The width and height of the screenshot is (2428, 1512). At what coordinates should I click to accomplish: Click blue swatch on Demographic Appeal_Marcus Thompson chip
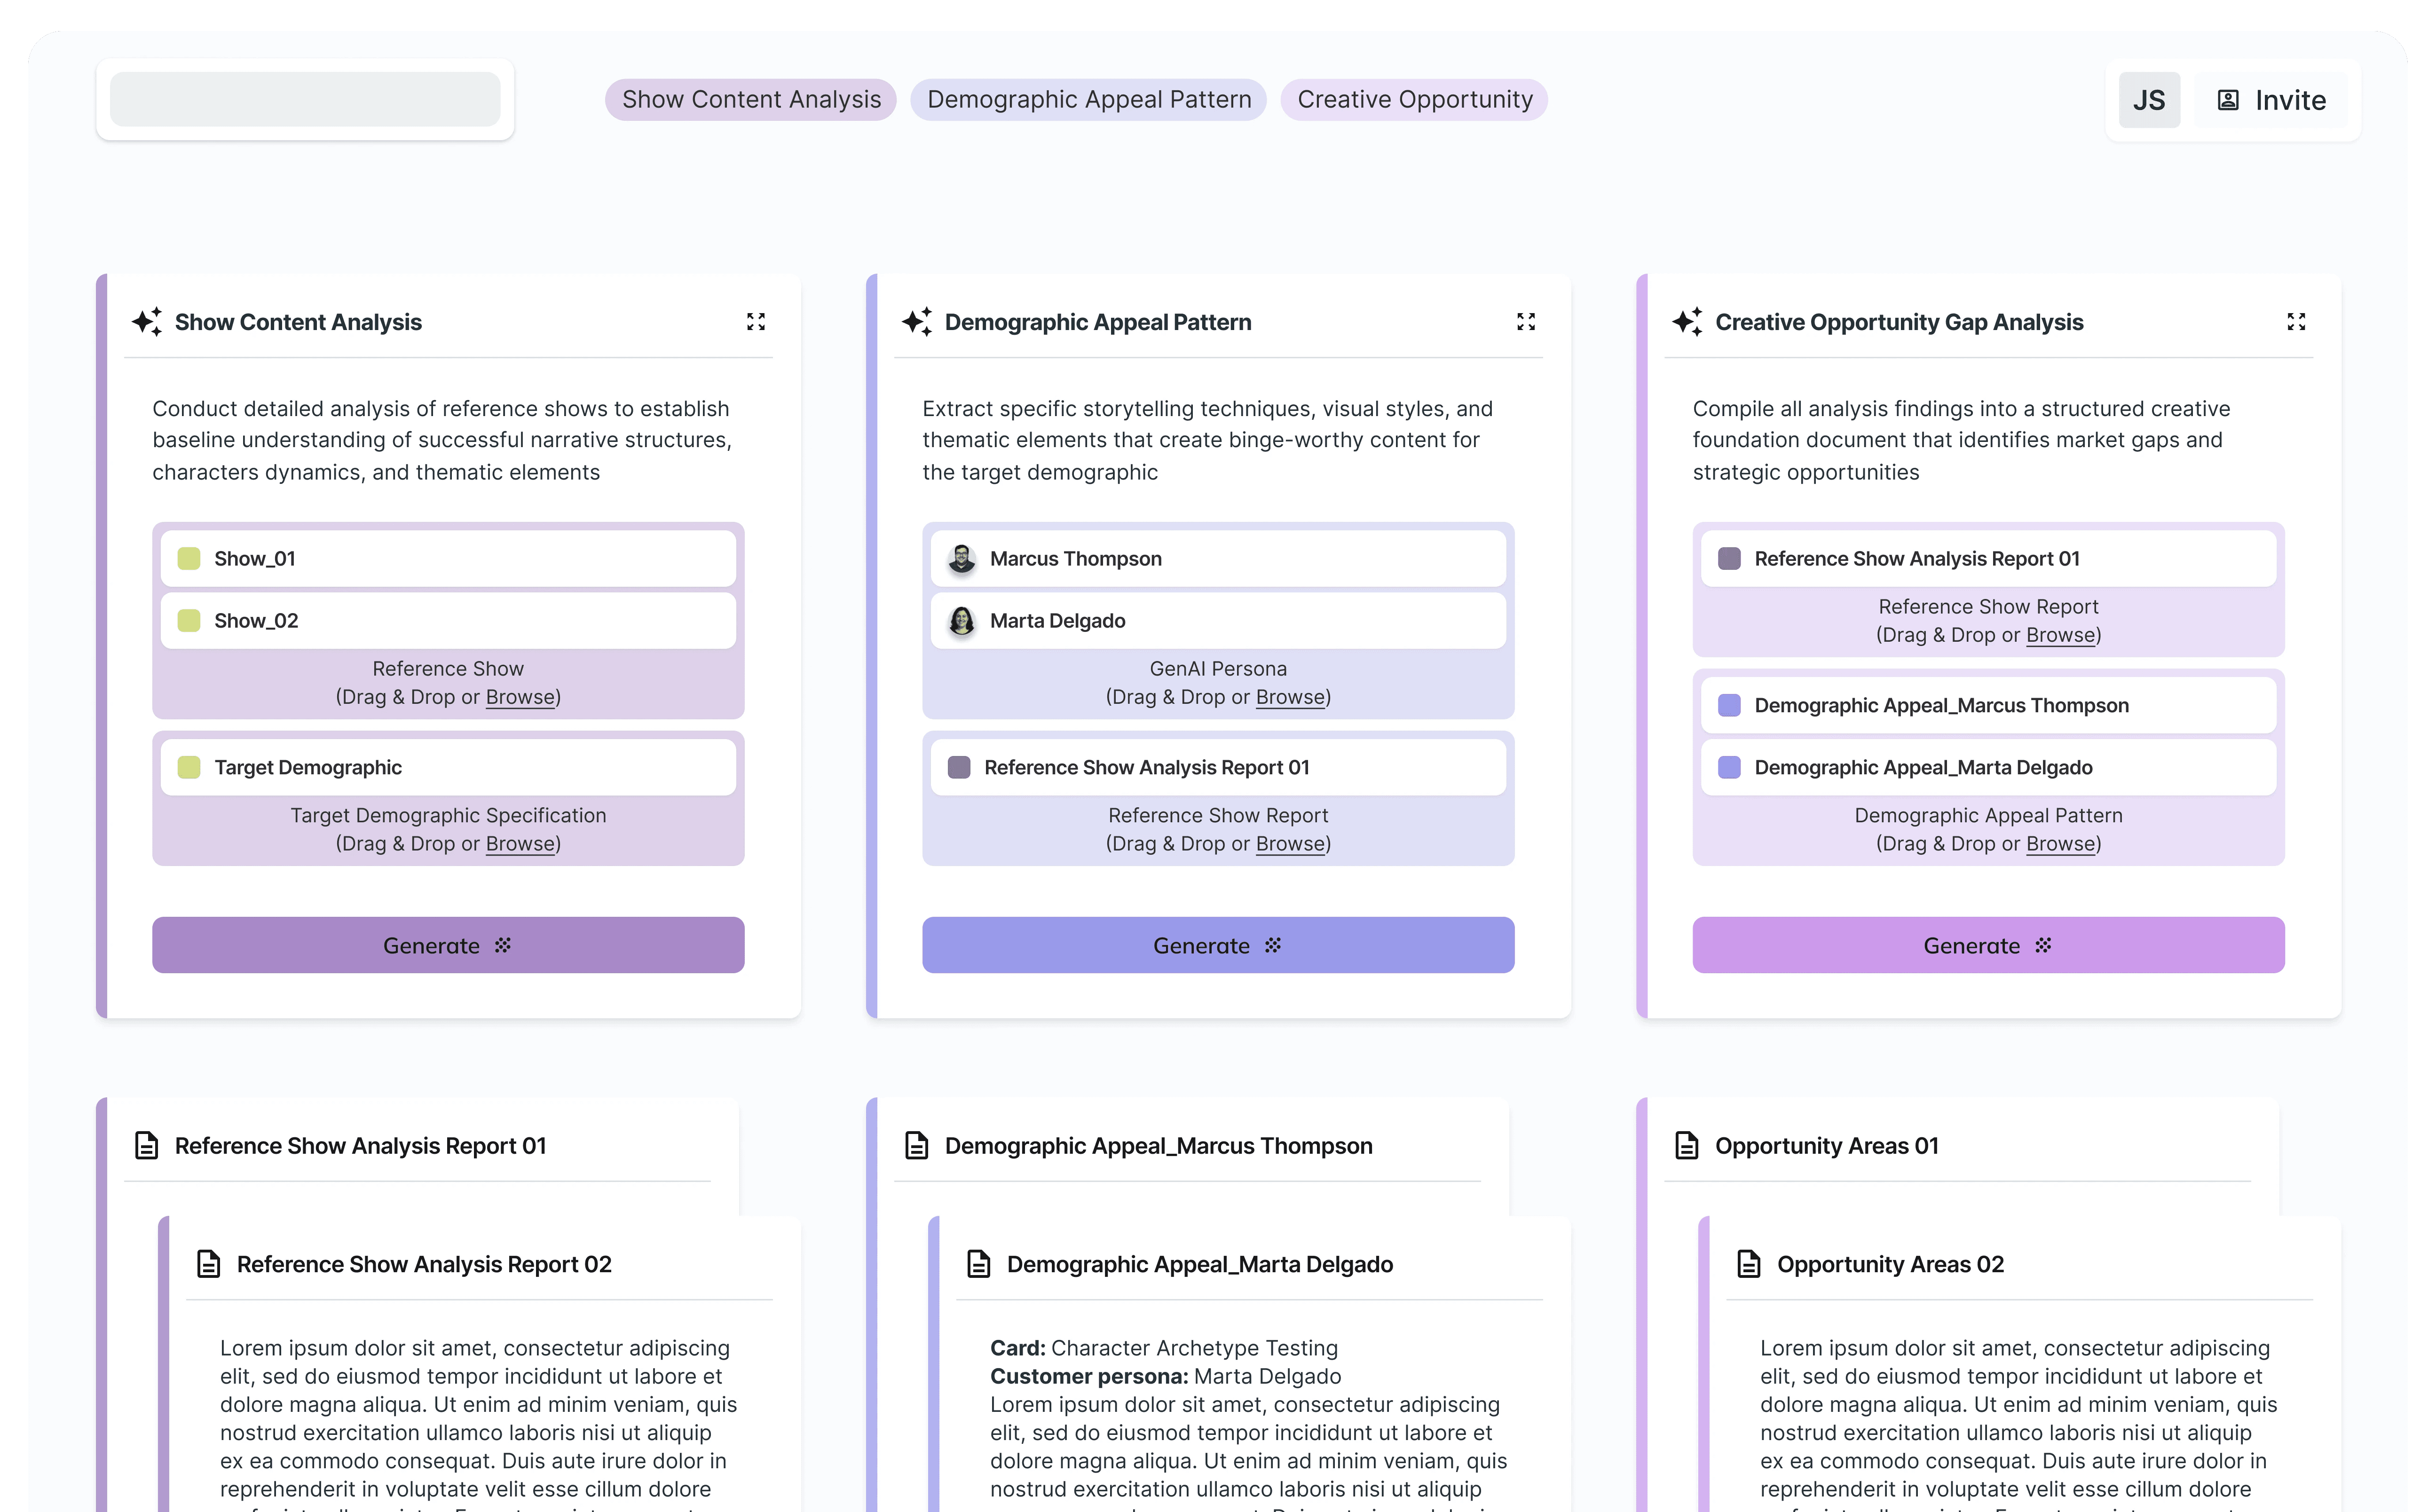pyautogui.click(x=1729, y=705)
